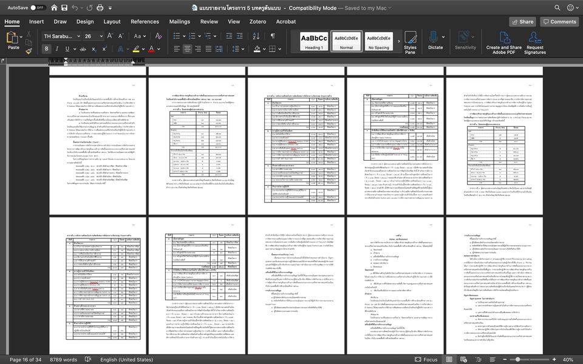Toggle Italic formatting

[x=57, y=49]
